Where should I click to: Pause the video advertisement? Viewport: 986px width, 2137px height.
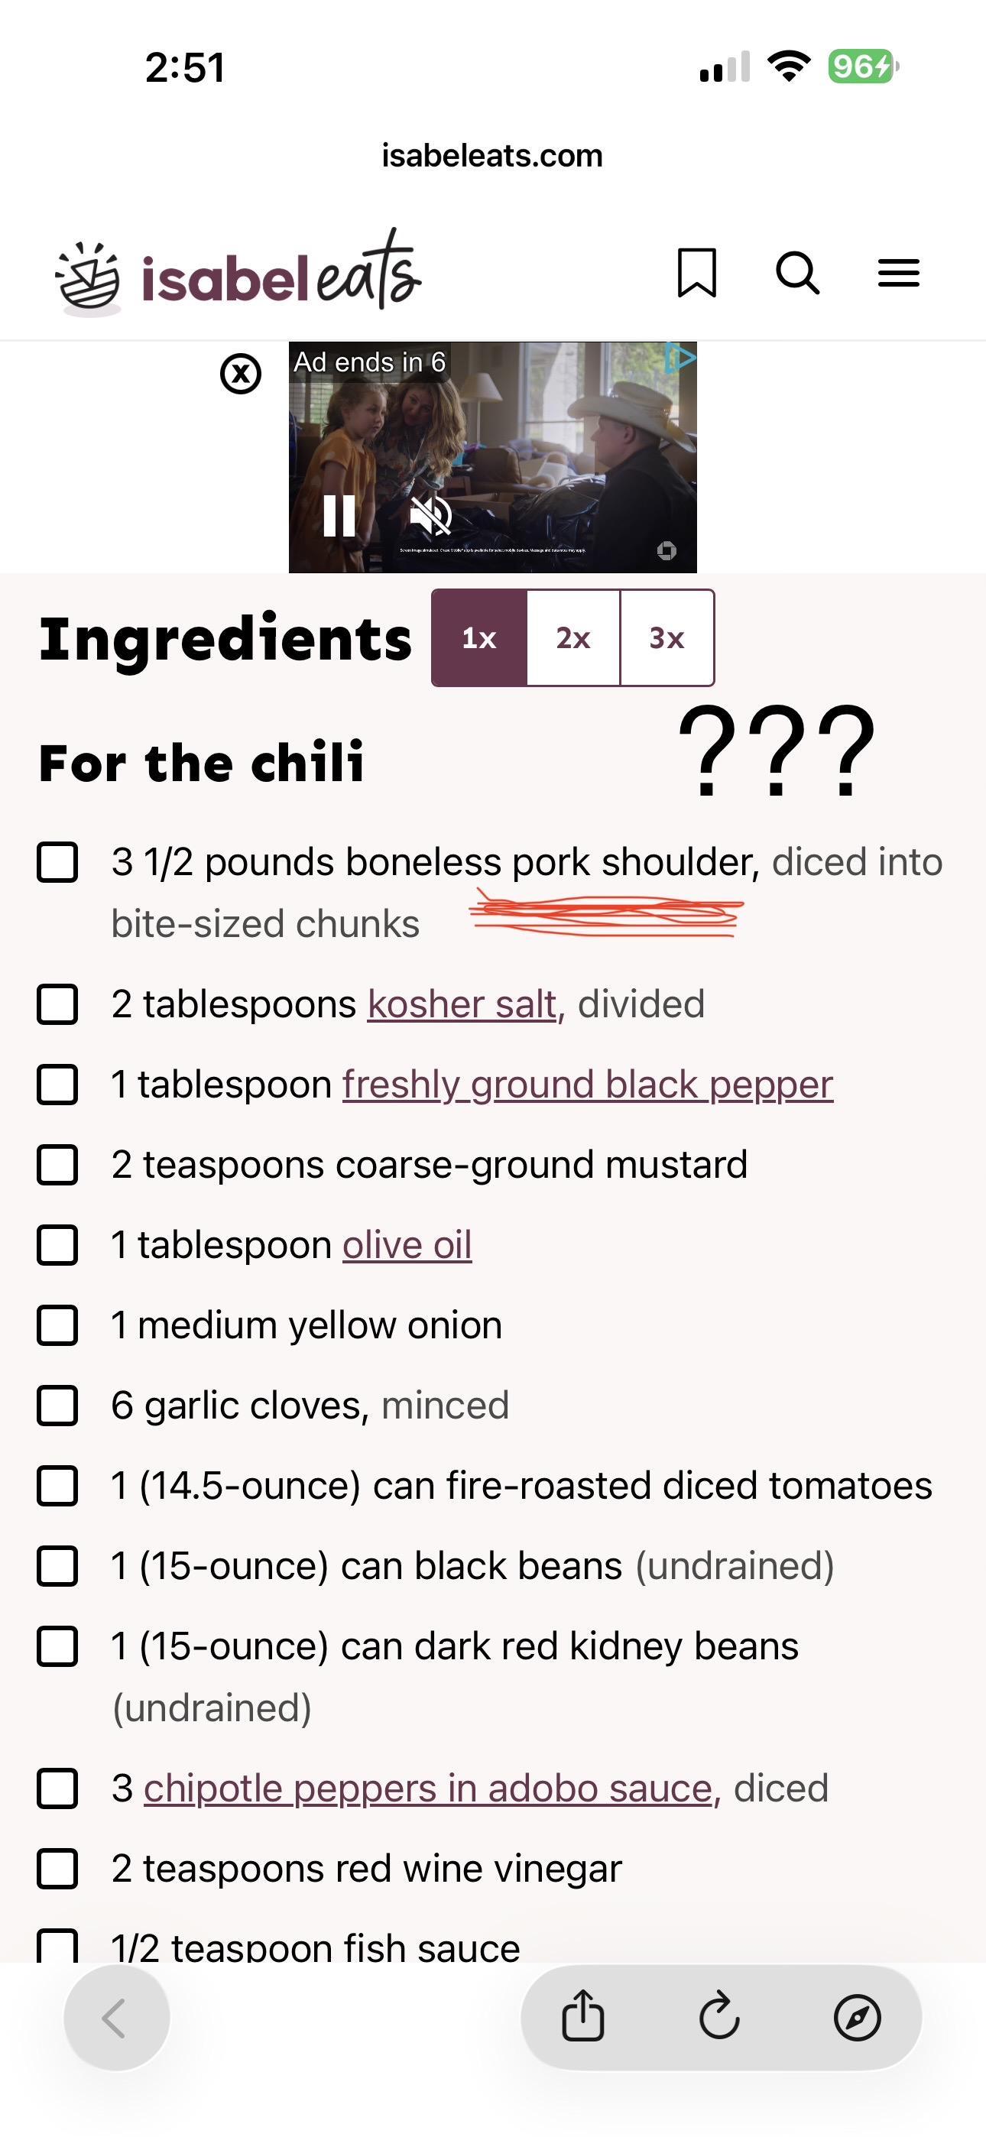339,516
